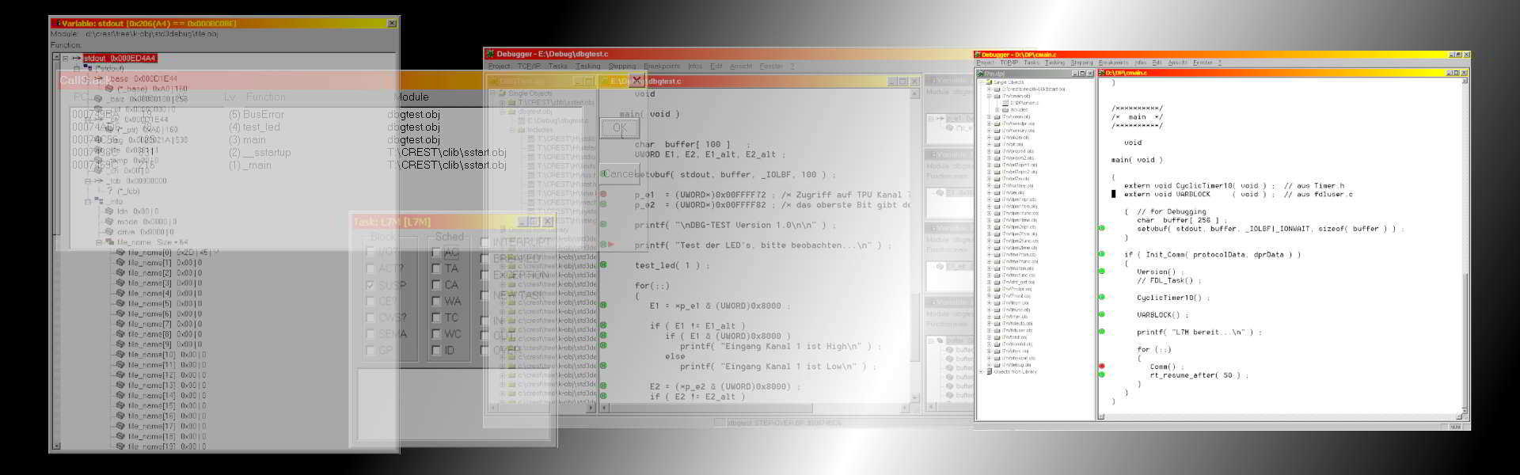Toggle the SUSP checkbox in Task L7M
Image resolution: width=1520 pixels, height=475 pixels.
370,285
